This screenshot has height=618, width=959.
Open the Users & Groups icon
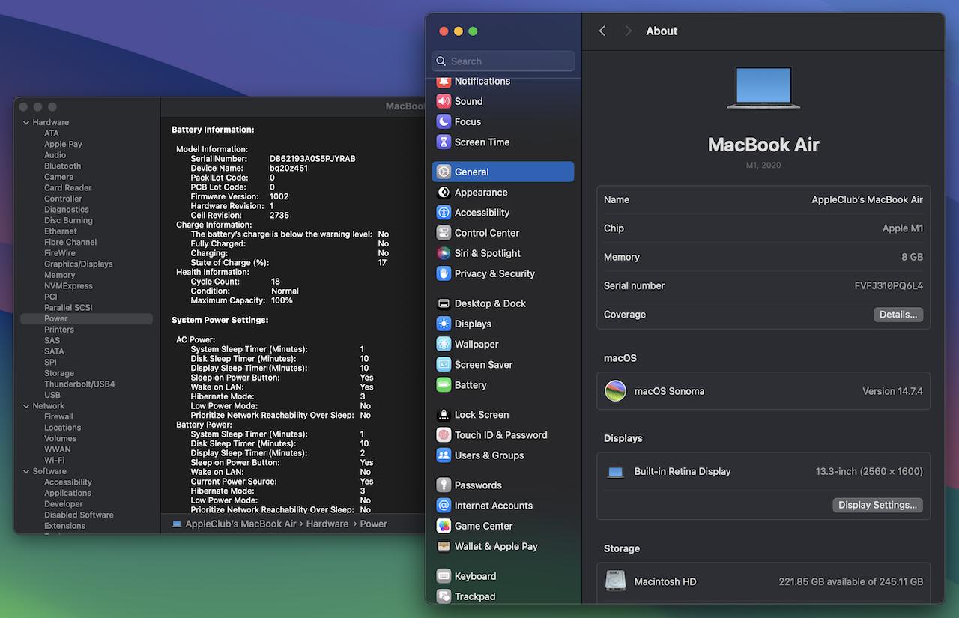(x=444, y=455)
